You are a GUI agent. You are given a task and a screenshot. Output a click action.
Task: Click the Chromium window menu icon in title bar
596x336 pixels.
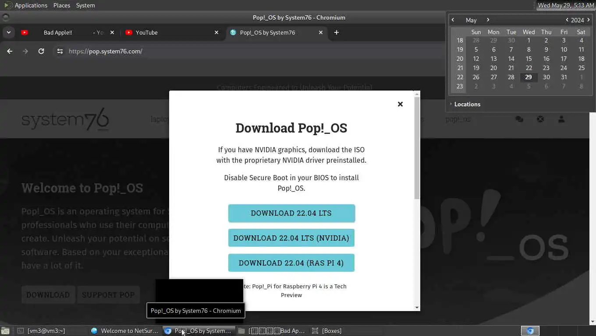click(6, 17)
